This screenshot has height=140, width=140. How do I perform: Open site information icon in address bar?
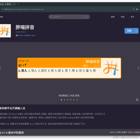(2, 9)
